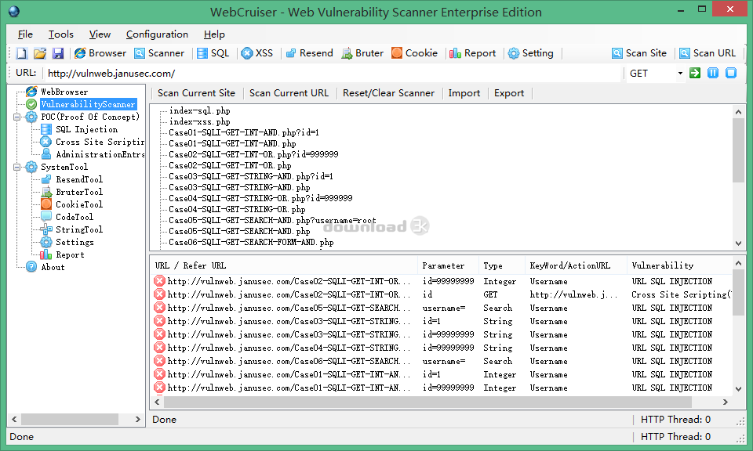Screen dimensions: 753x451
Task: Select SQL Injection in the sidebar tree
Action: pyautogui.click(x=86, y=129)
